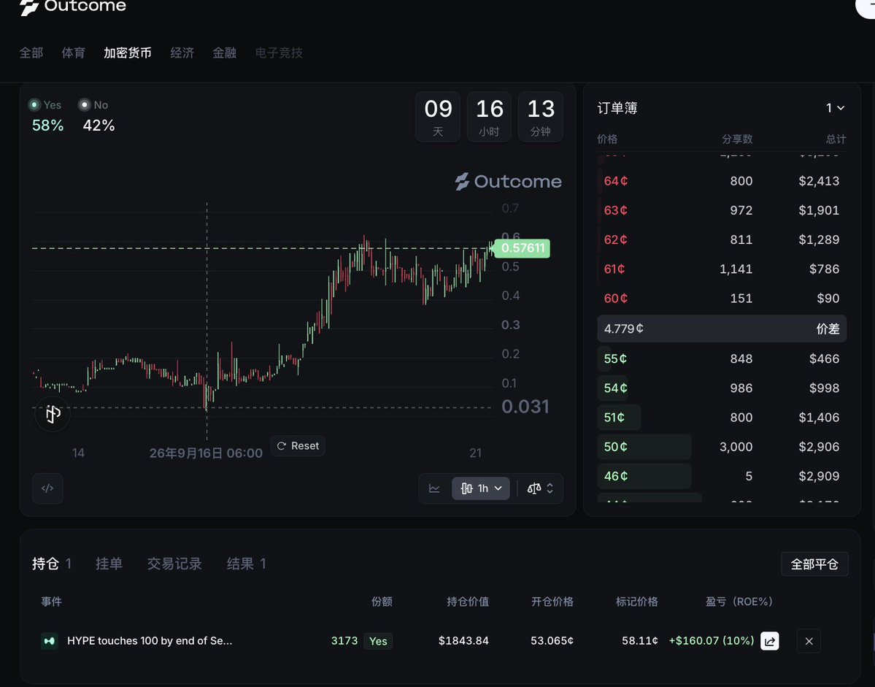Click the 50¢ bid price row
This screenshot has width=875, height=687.
722,447
